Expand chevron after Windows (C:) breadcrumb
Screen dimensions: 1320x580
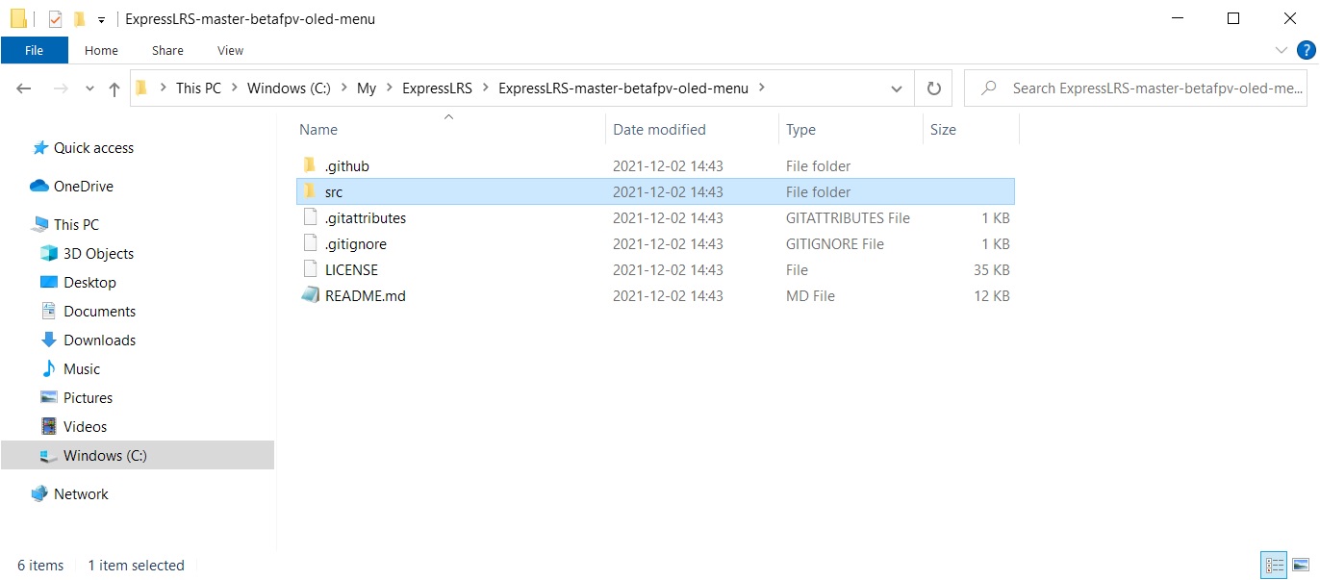(343, 88)
